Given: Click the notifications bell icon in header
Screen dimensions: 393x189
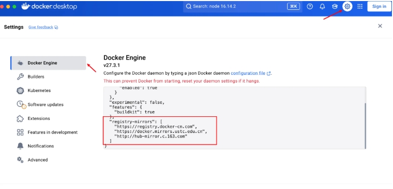Looking at the screenshot, I should (x=322, y=7).
